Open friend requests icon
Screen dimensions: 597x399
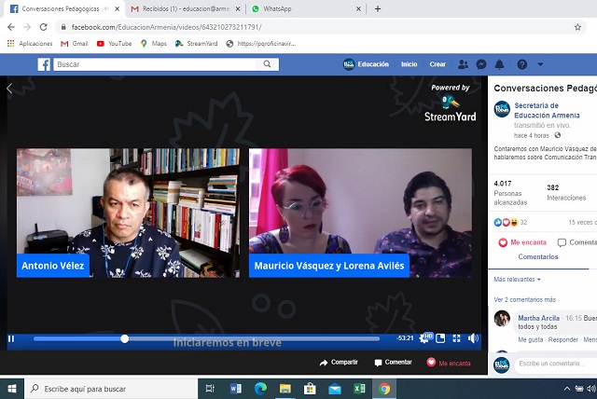point(463,64)
